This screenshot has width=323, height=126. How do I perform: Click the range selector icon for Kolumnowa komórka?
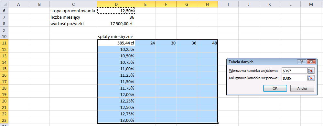pos(311,78)
